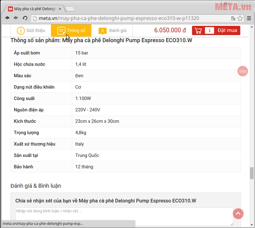This screenshot has height=228, width=255.
Task: Click the 'Kích thước' row label
Action: (x=25, y=121)
